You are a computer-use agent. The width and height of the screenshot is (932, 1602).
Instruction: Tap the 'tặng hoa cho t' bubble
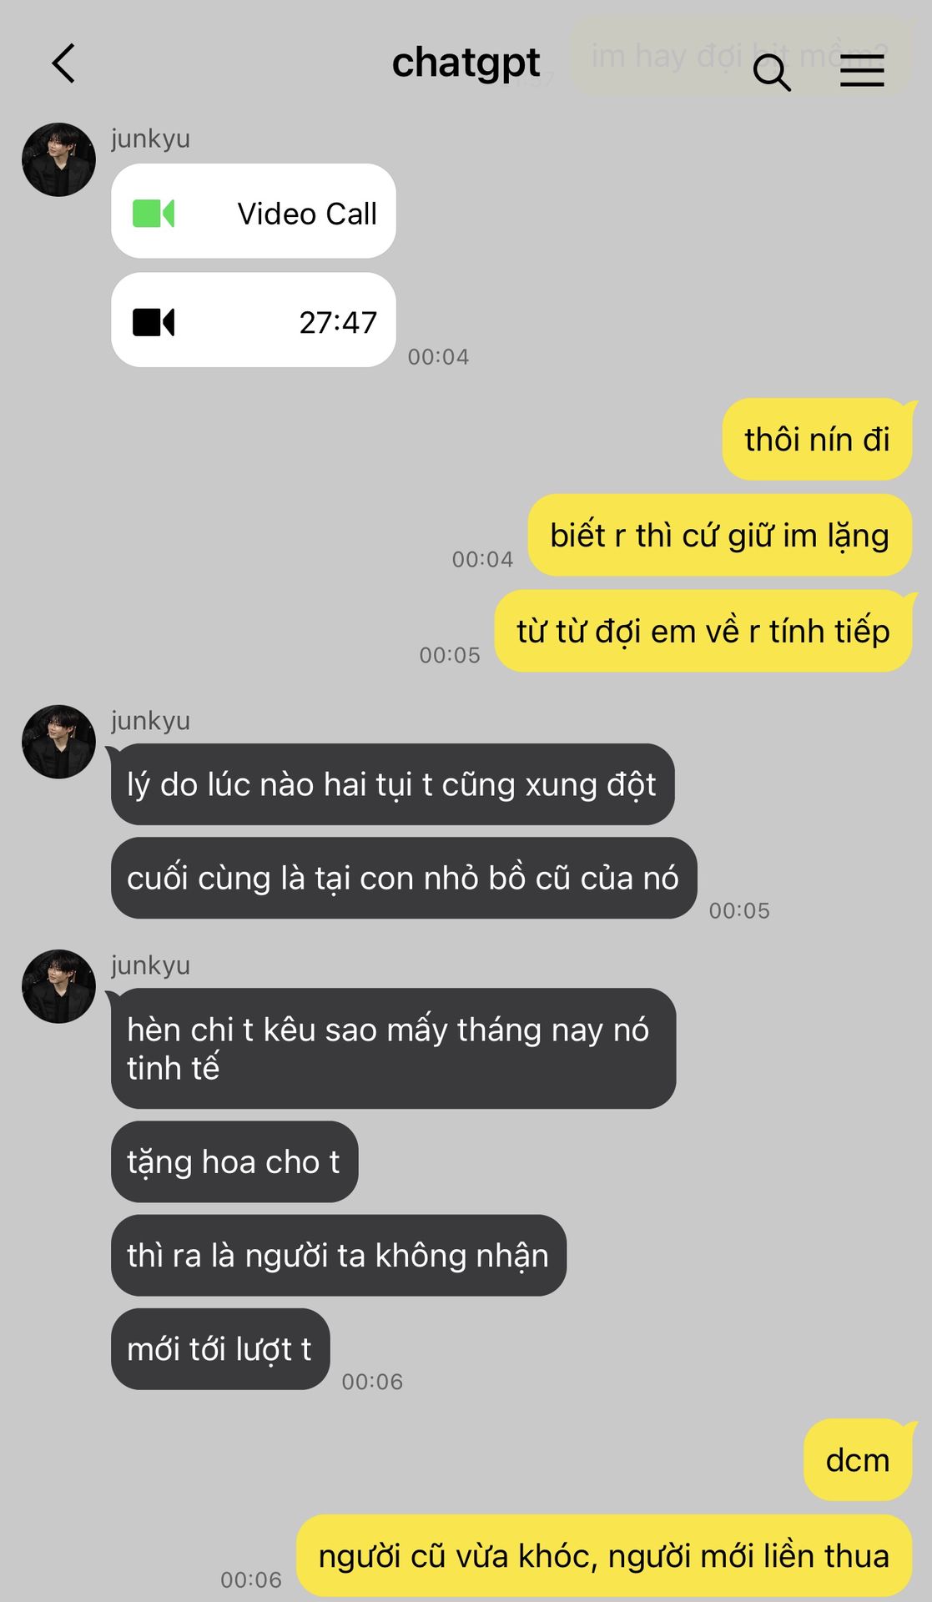[234, 1161]
